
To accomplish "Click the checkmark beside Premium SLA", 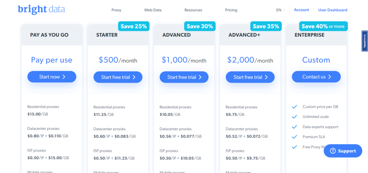I will click(294, 137).
